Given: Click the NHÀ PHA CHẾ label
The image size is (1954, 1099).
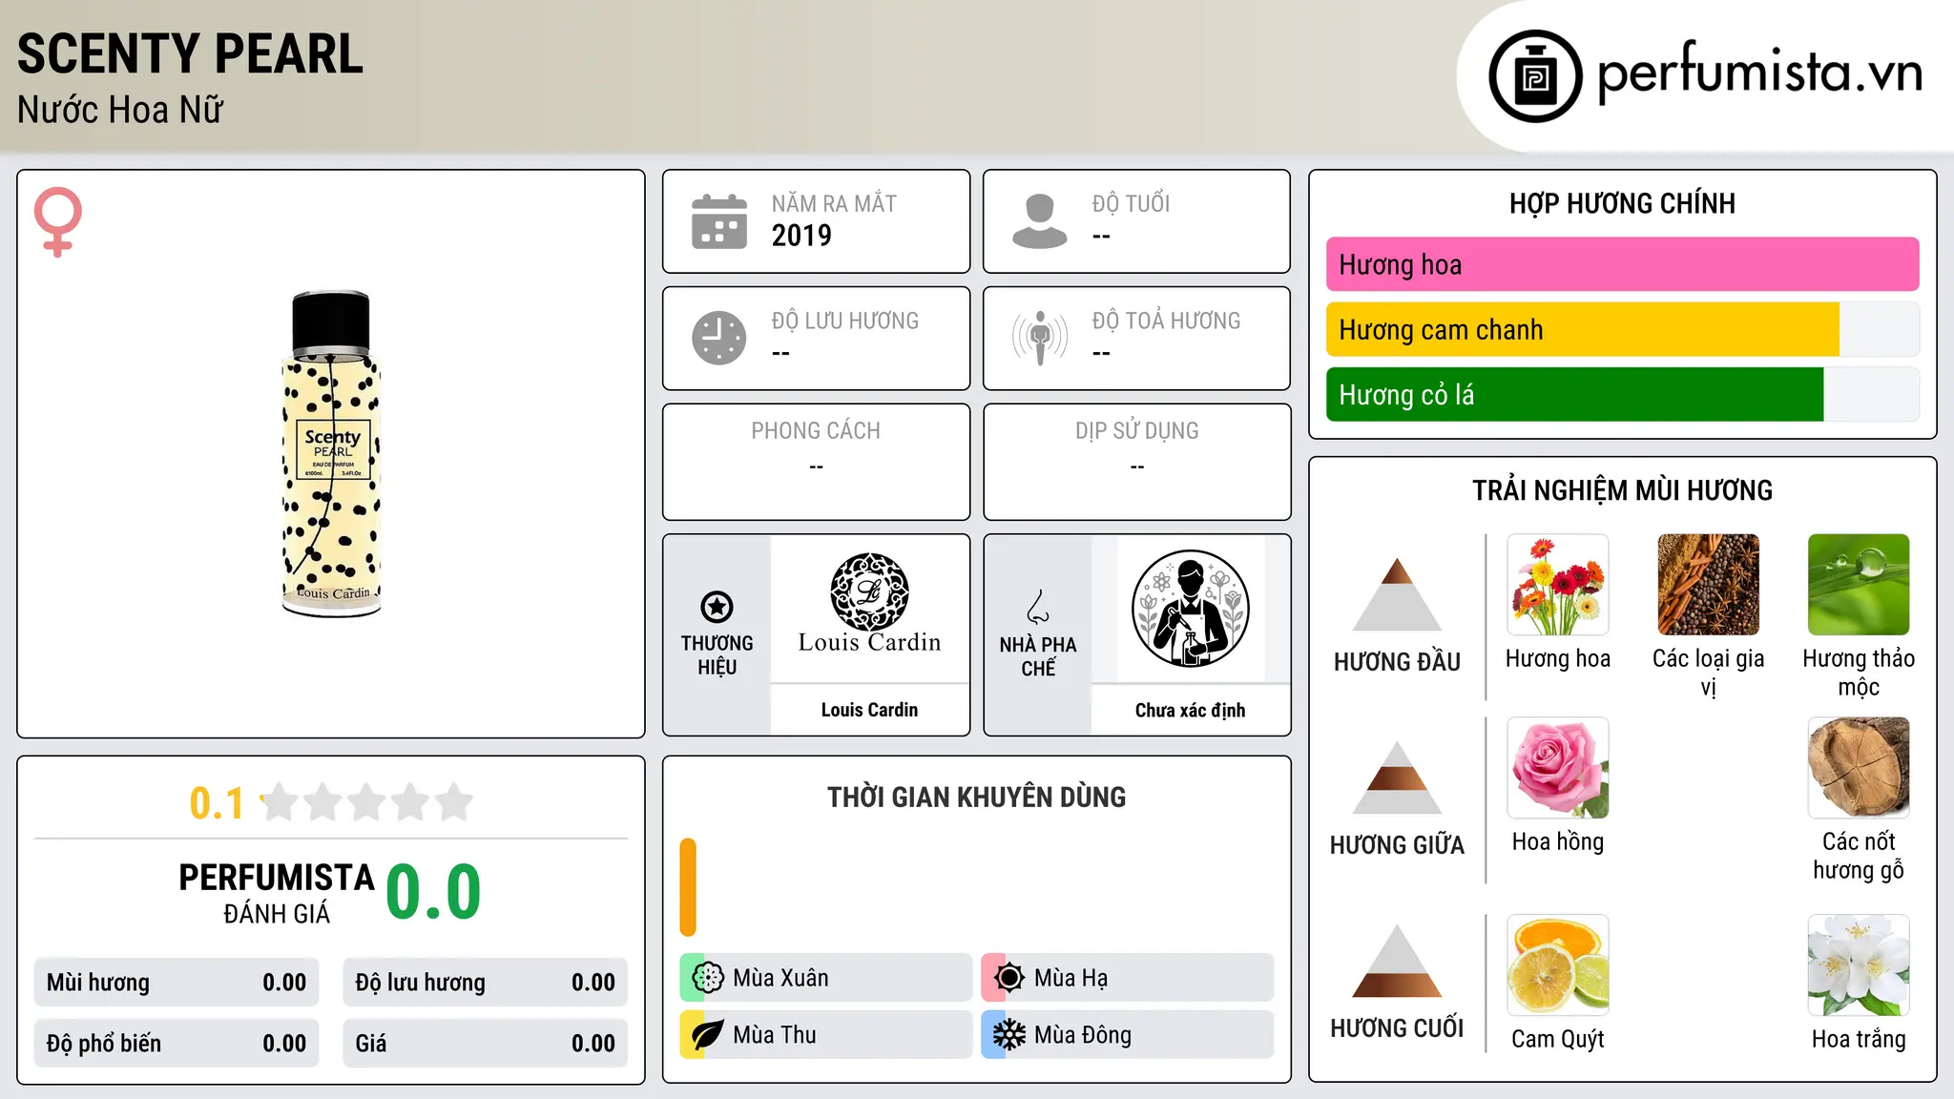Looking at the screenshot, I should pyautogui.click(x=1038, y=656).
